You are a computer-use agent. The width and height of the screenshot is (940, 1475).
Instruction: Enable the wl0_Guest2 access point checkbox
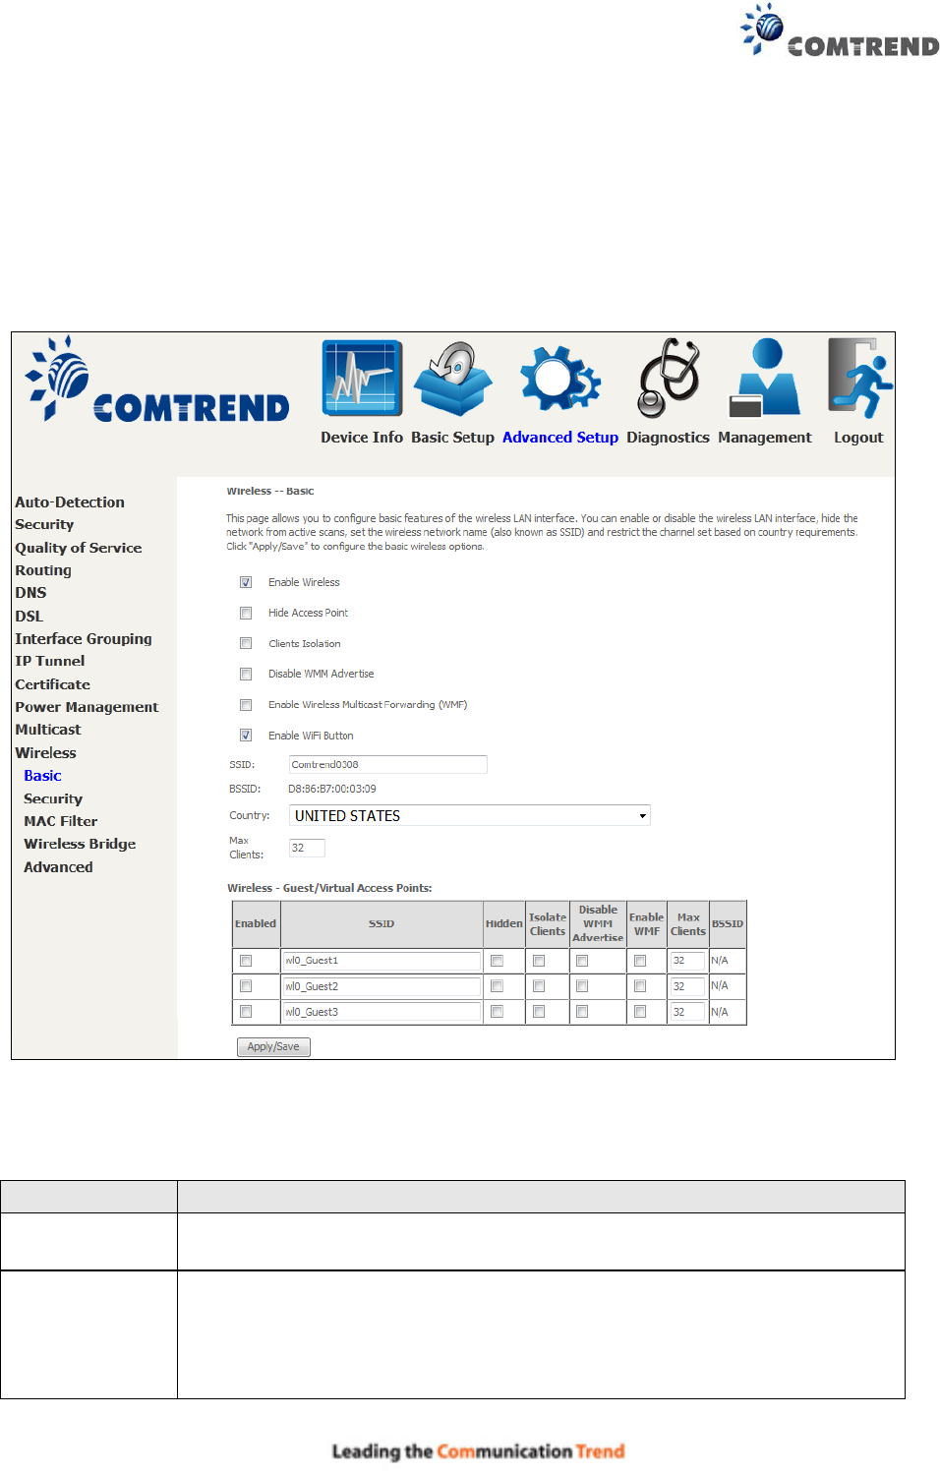pyautogui.click(x=246, y=986)
